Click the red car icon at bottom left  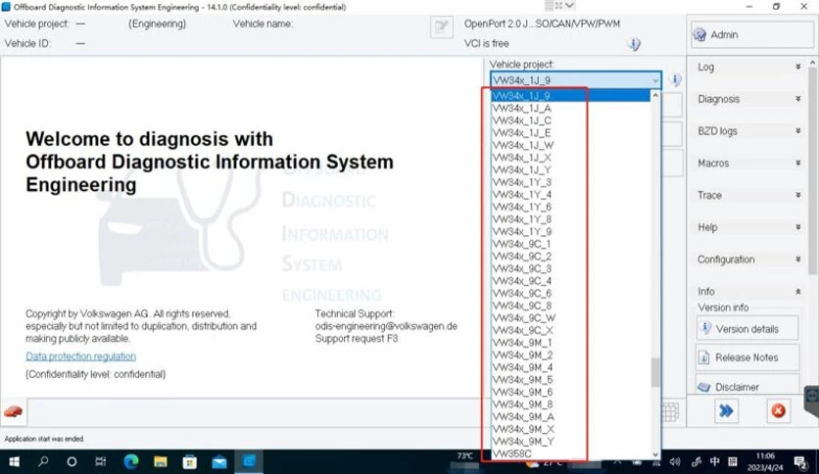13,412
